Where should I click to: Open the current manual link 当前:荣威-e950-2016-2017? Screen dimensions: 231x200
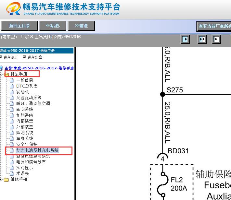(39, 68)
